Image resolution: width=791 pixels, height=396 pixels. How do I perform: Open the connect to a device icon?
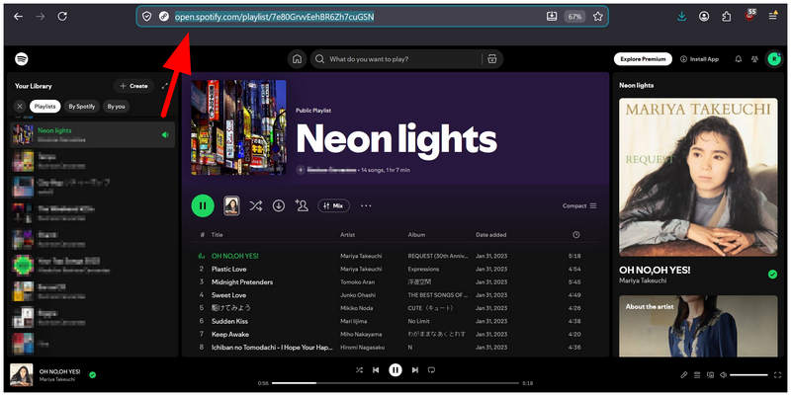point(710,375)
